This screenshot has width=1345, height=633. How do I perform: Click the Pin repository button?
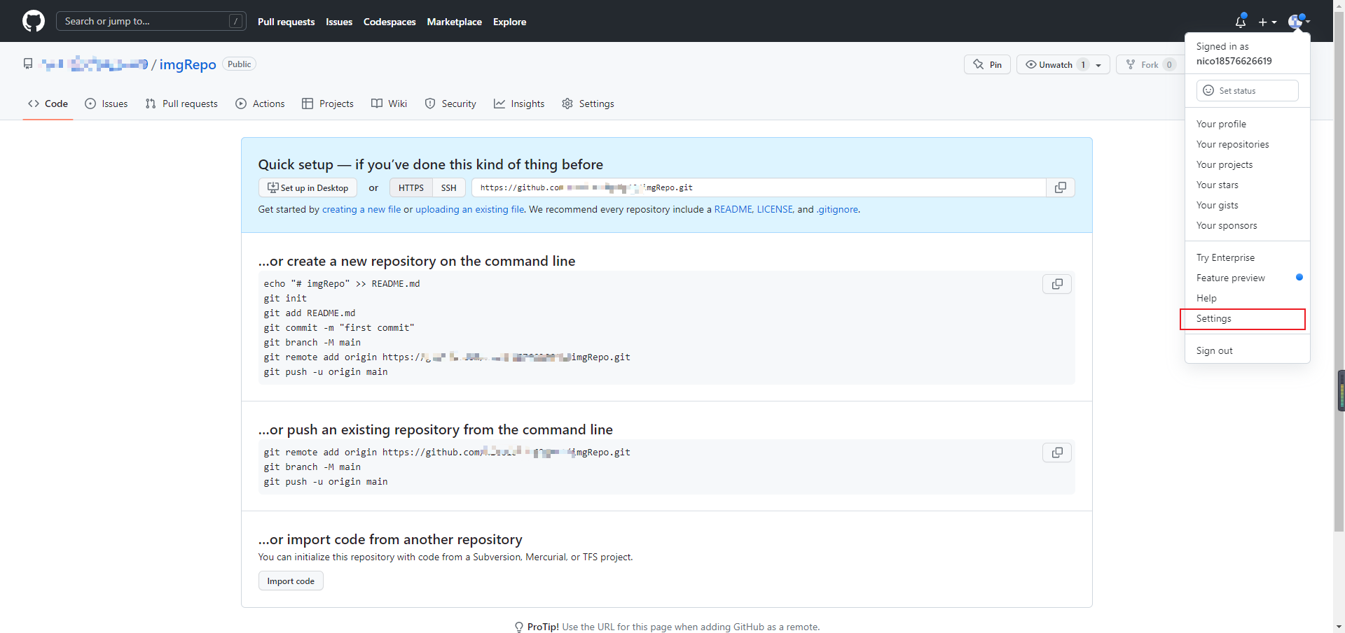pos(987,64)
